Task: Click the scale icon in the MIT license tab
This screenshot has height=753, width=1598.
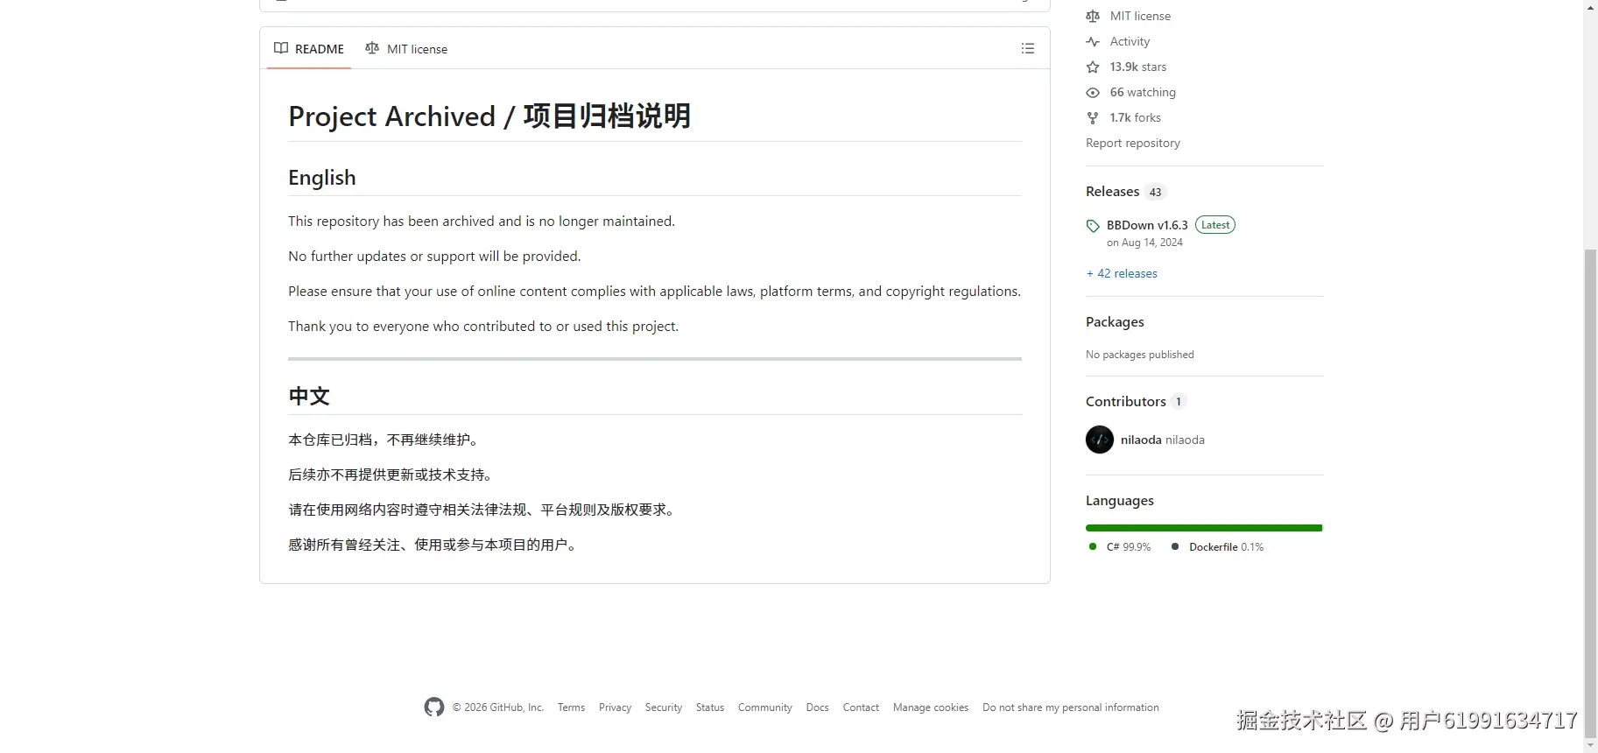Action: click(x=372, y=48)
